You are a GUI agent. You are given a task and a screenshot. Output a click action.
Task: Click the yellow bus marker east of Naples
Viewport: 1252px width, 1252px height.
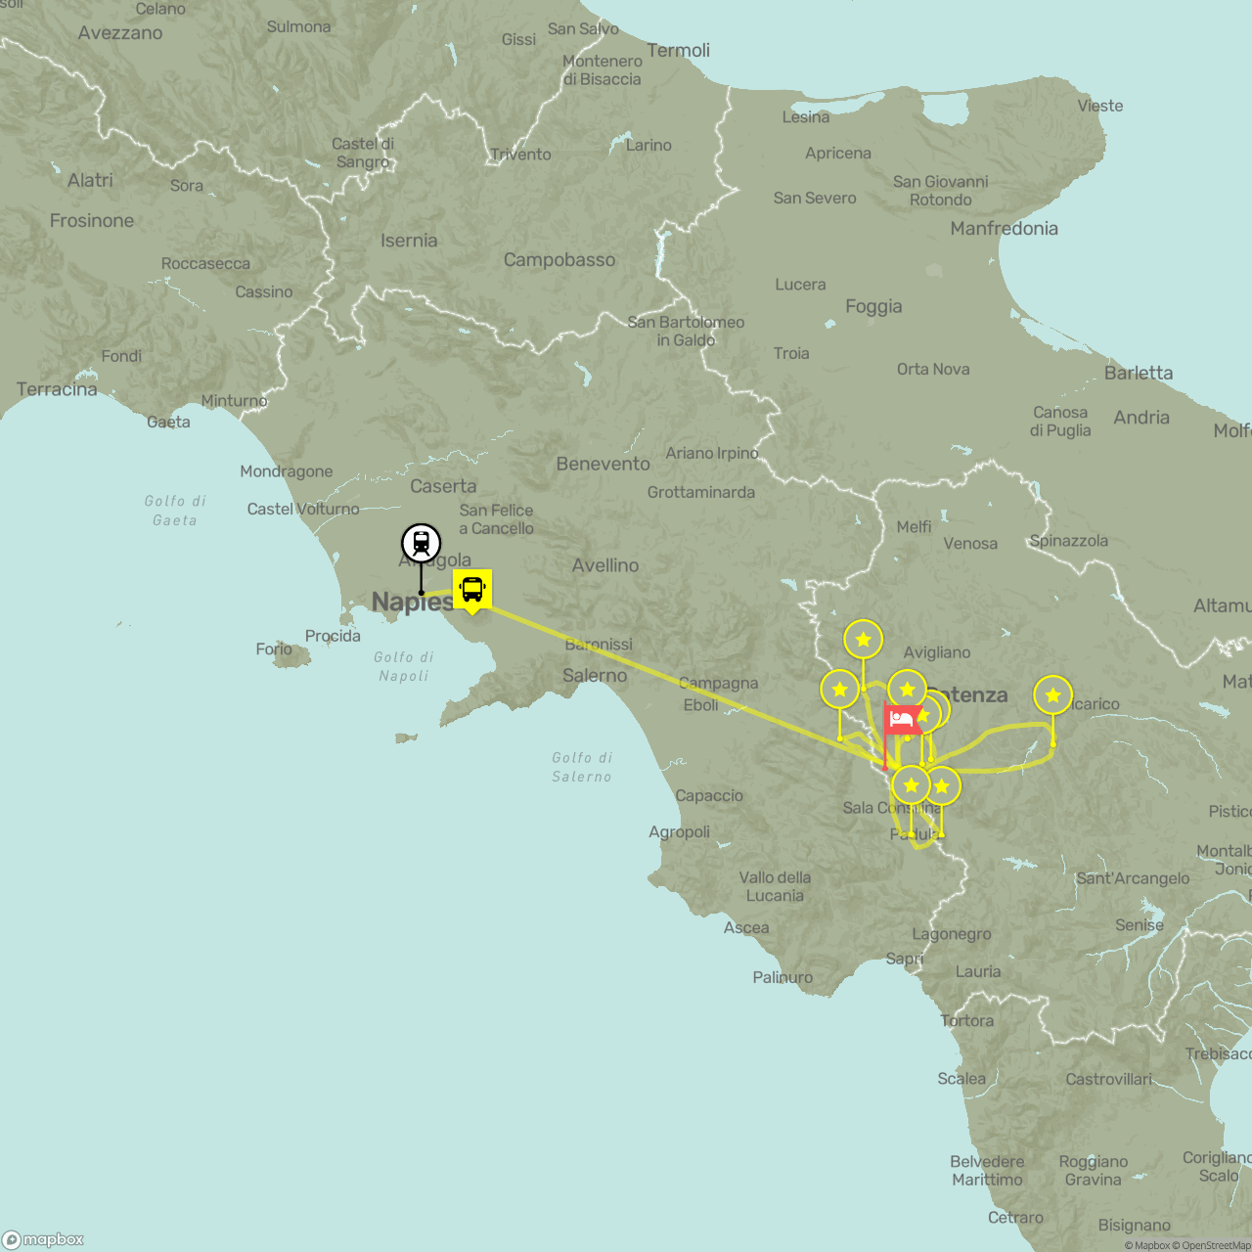click(x=472, y=590)
